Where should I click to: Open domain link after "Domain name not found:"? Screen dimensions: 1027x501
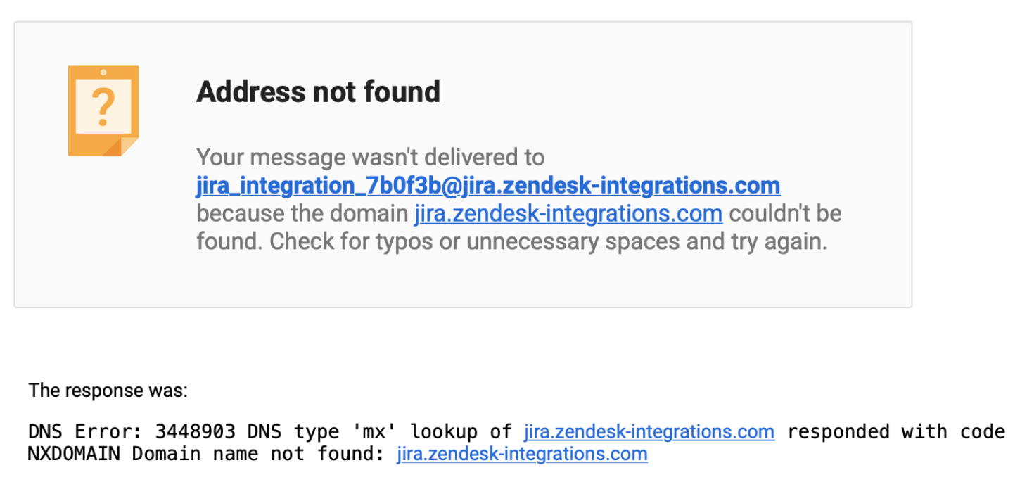pos(522,454)
